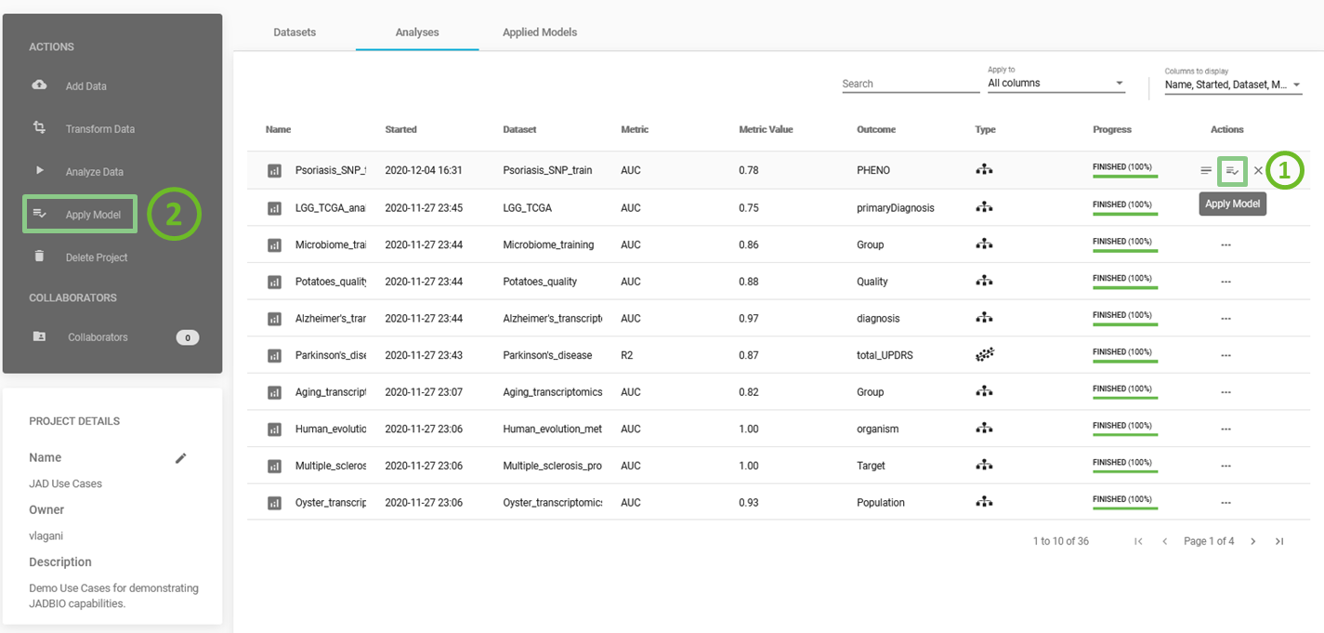Click the Add Data cloud upload icon
The height and width of the screenshot is (633, 1324).
(x=39, y=85)
